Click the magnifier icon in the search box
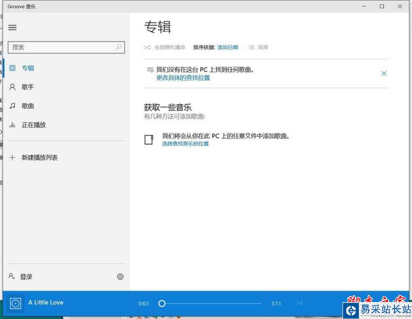Screen dimensions: 412x319 118,47
